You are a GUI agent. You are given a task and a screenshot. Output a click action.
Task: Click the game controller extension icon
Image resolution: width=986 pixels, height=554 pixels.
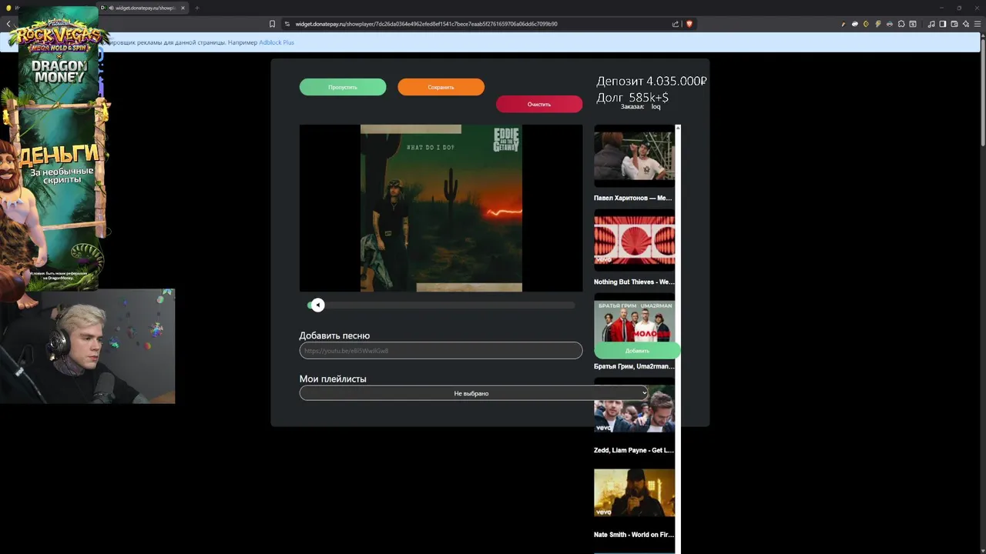tap(855, 24)
